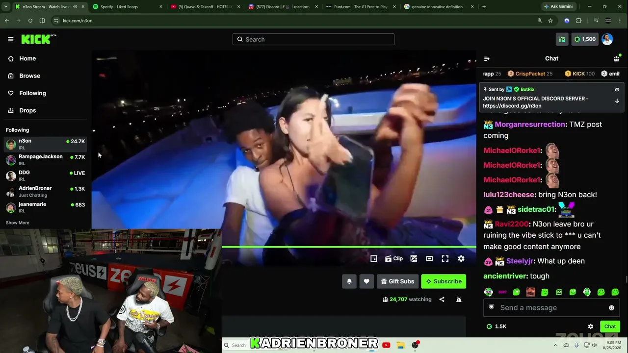Click username Morganresurrection in chat
This screenshot has height=353, width=628.
530,125
